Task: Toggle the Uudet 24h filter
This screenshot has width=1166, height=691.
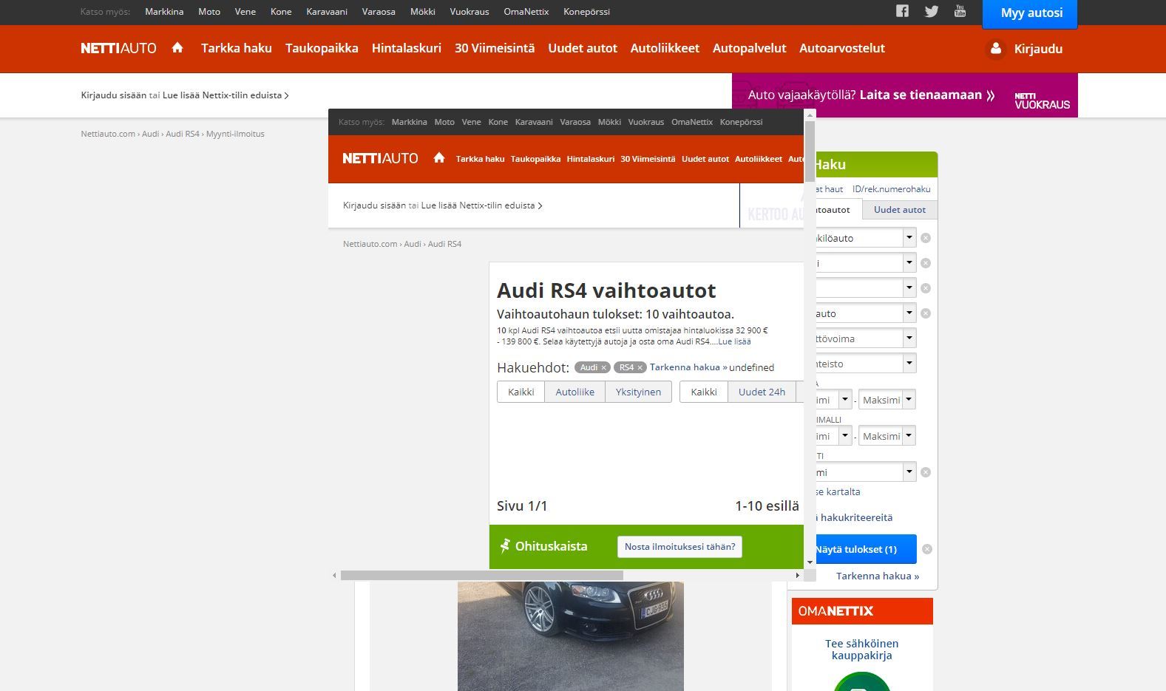Action: [762, 392]
